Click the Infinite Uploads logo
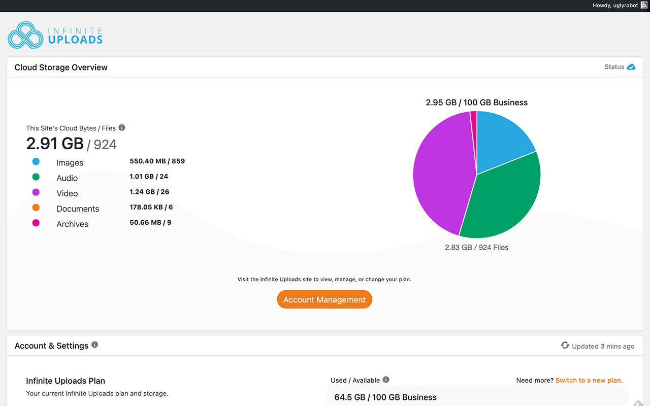This screenshot has width=650, height=406. 55,35
